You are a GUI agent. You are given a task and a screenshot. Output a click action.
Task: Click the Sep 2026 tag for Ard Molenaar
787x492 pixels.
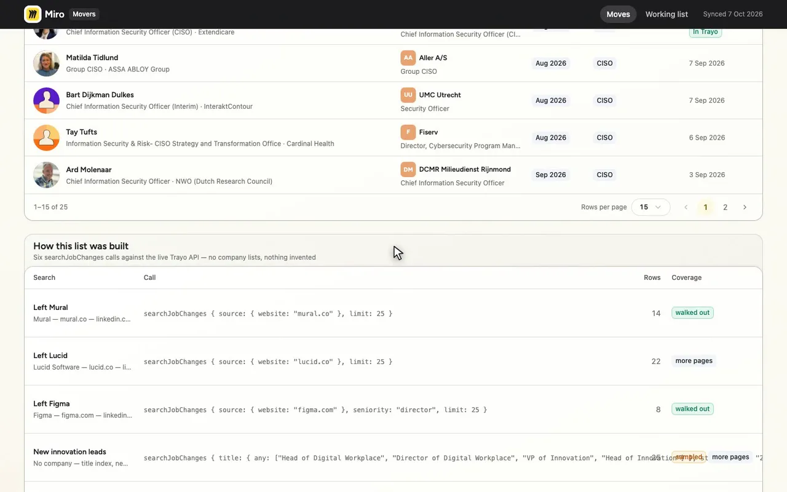pos(551,175)
